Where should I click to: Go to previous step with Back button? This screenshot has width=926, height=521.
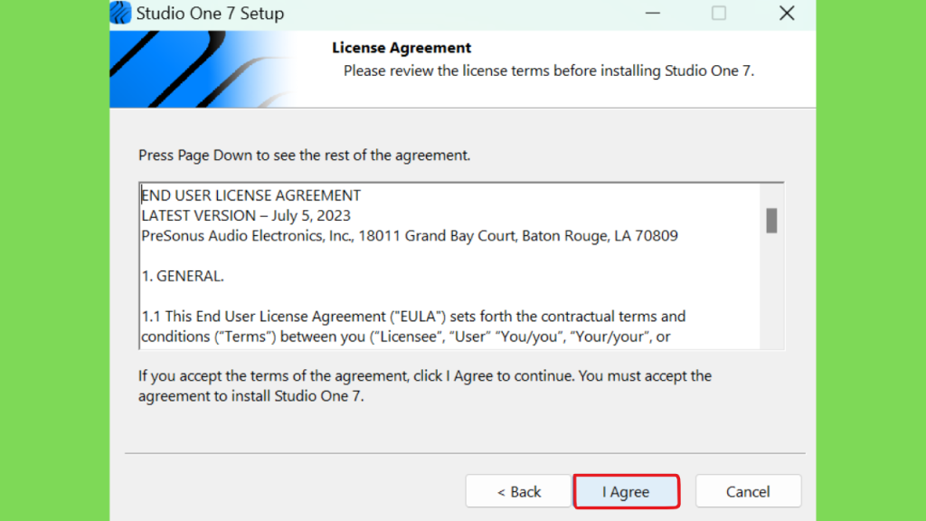pyautogui.click(x=518, y=491)
